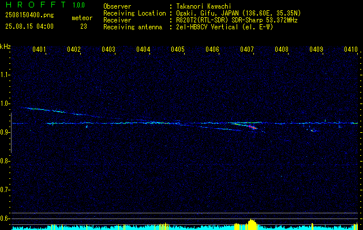Click frequency label 1.1

pyautogui.click(x=5, y=75)
